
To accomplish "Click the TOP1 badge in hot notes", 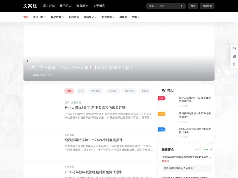I will pyautogui.click(x=162, y=98).
